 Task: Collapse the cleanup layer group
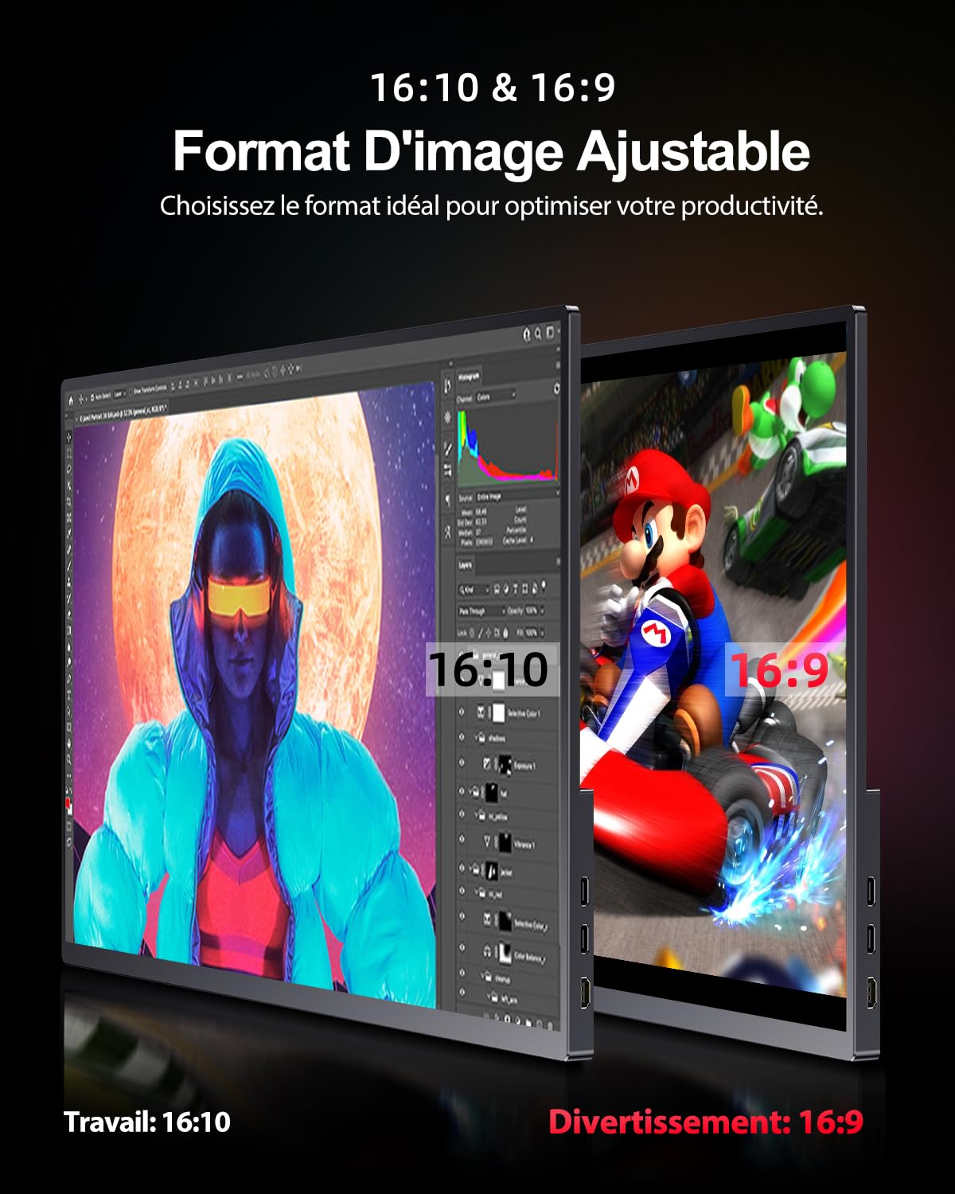482,975
